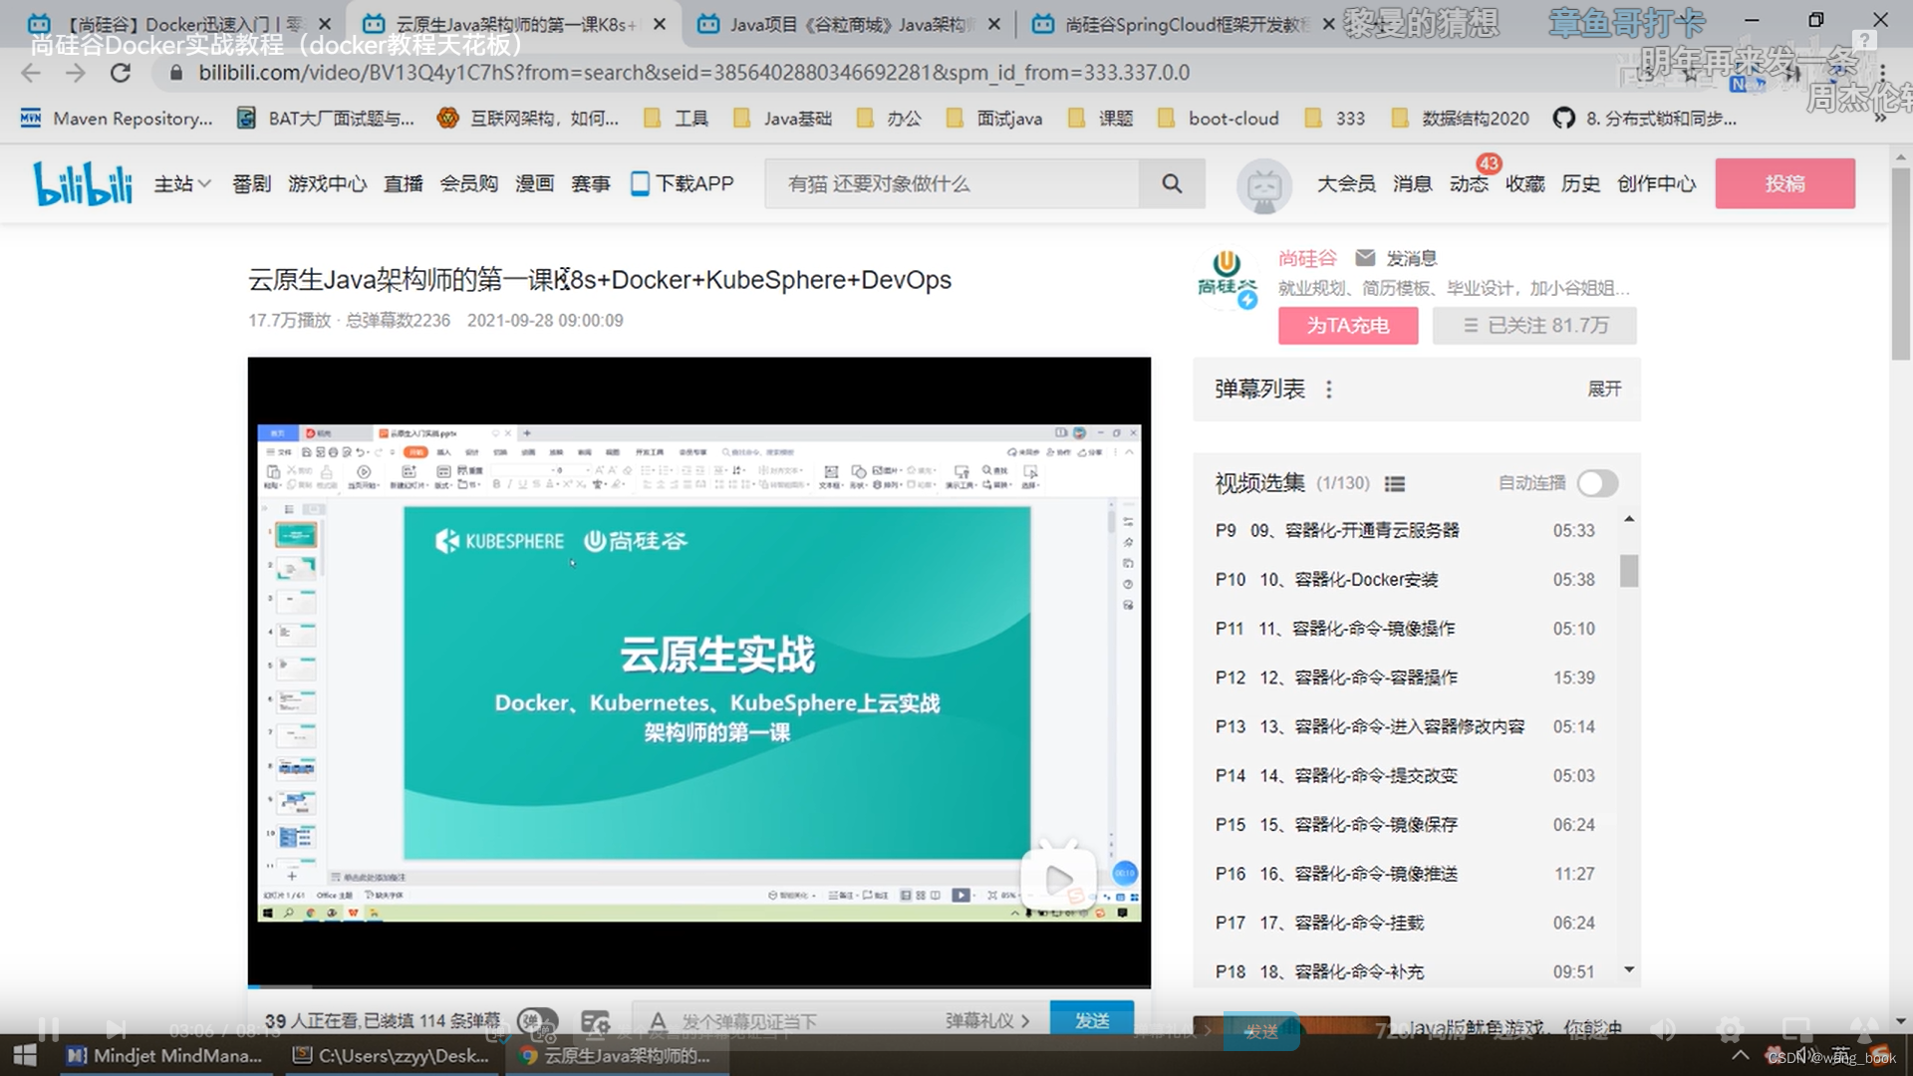The width and height of the screenshot is (1913, 1076).
Task: Open 收藏 in the header
Action: 1524,183
